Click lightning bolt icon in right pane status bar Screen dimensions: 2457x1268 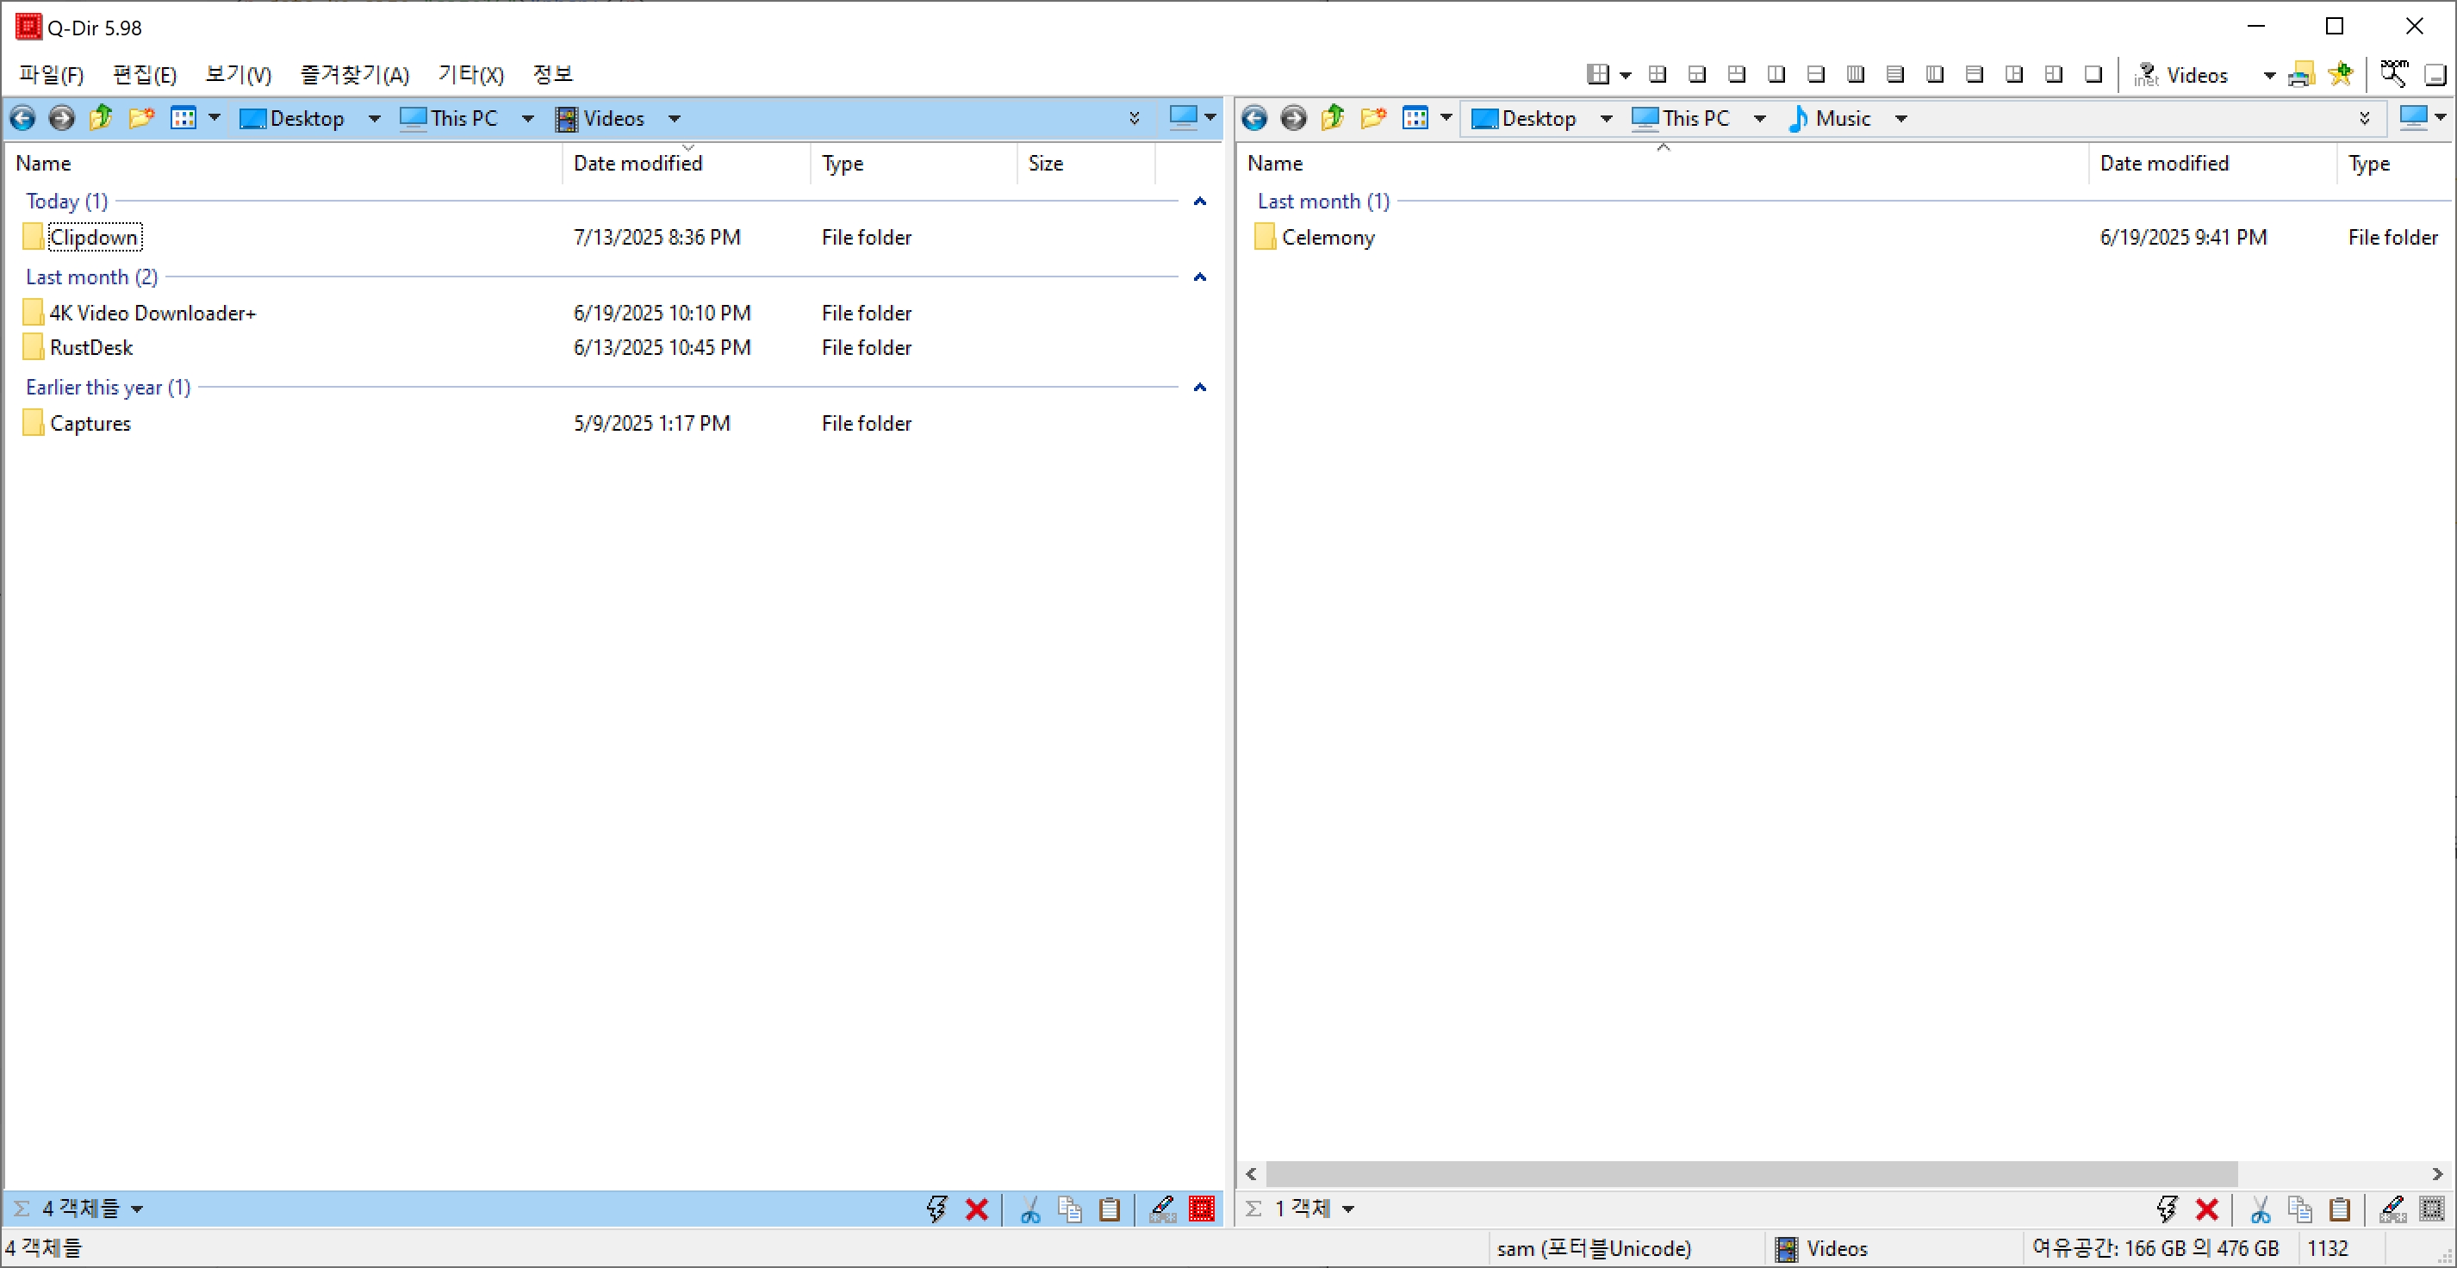tap(2167, 1209)
